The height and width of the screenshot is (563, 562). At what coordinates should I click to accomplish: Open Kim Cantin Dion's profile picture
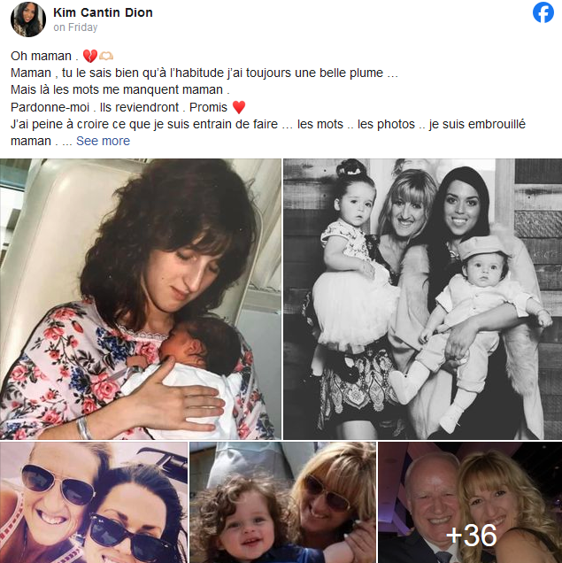[x=28, y=19]
